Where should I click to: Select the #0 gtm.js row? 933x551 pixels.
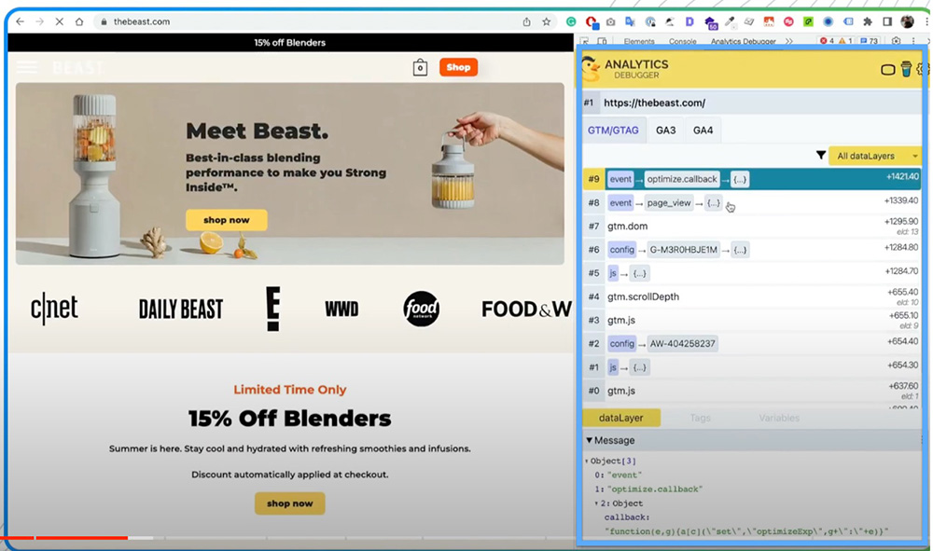pyautogui.click(x=752, y=391)
